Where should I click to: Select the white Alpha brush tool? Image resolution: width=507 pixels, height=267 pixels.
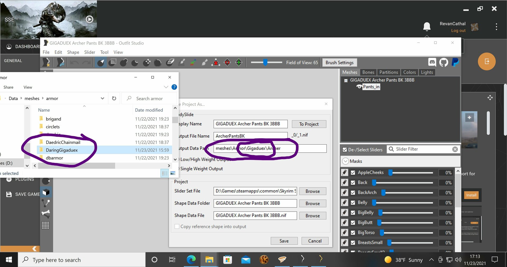205,63
